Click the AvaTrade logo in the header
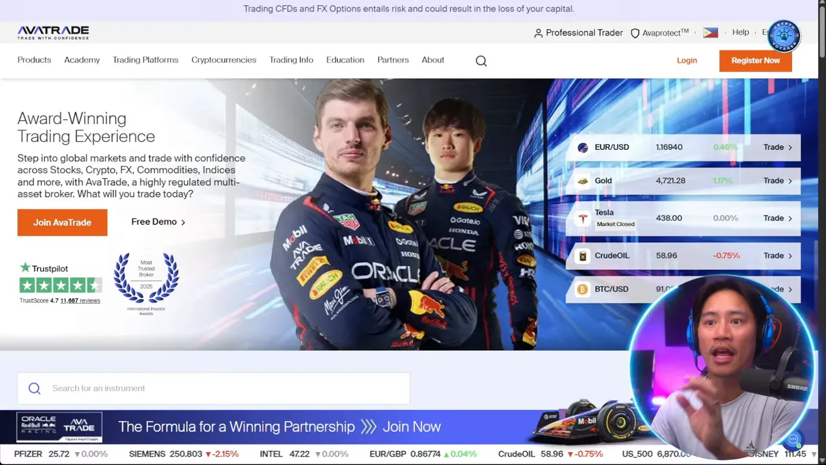This screenshot has width=826, height=465. [53, 32]
